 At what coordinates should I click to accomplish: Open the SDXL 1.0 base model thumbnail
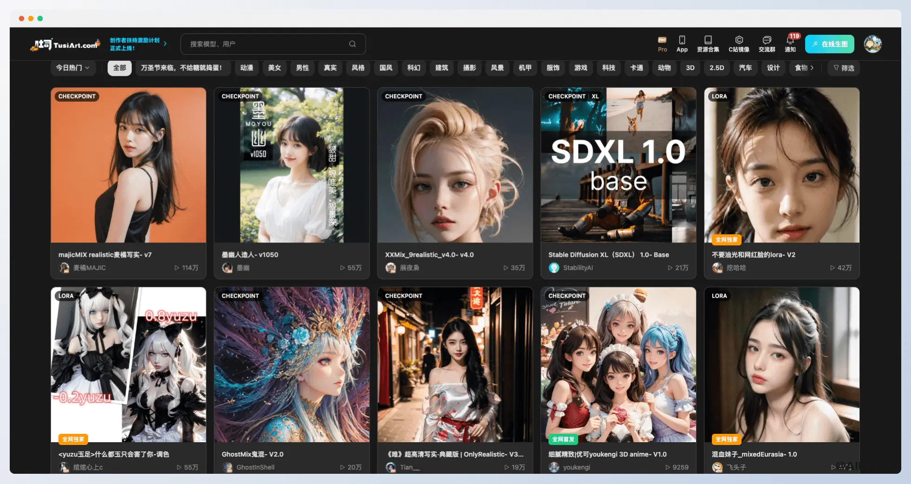pyautogui.click(x=618, y=165)
